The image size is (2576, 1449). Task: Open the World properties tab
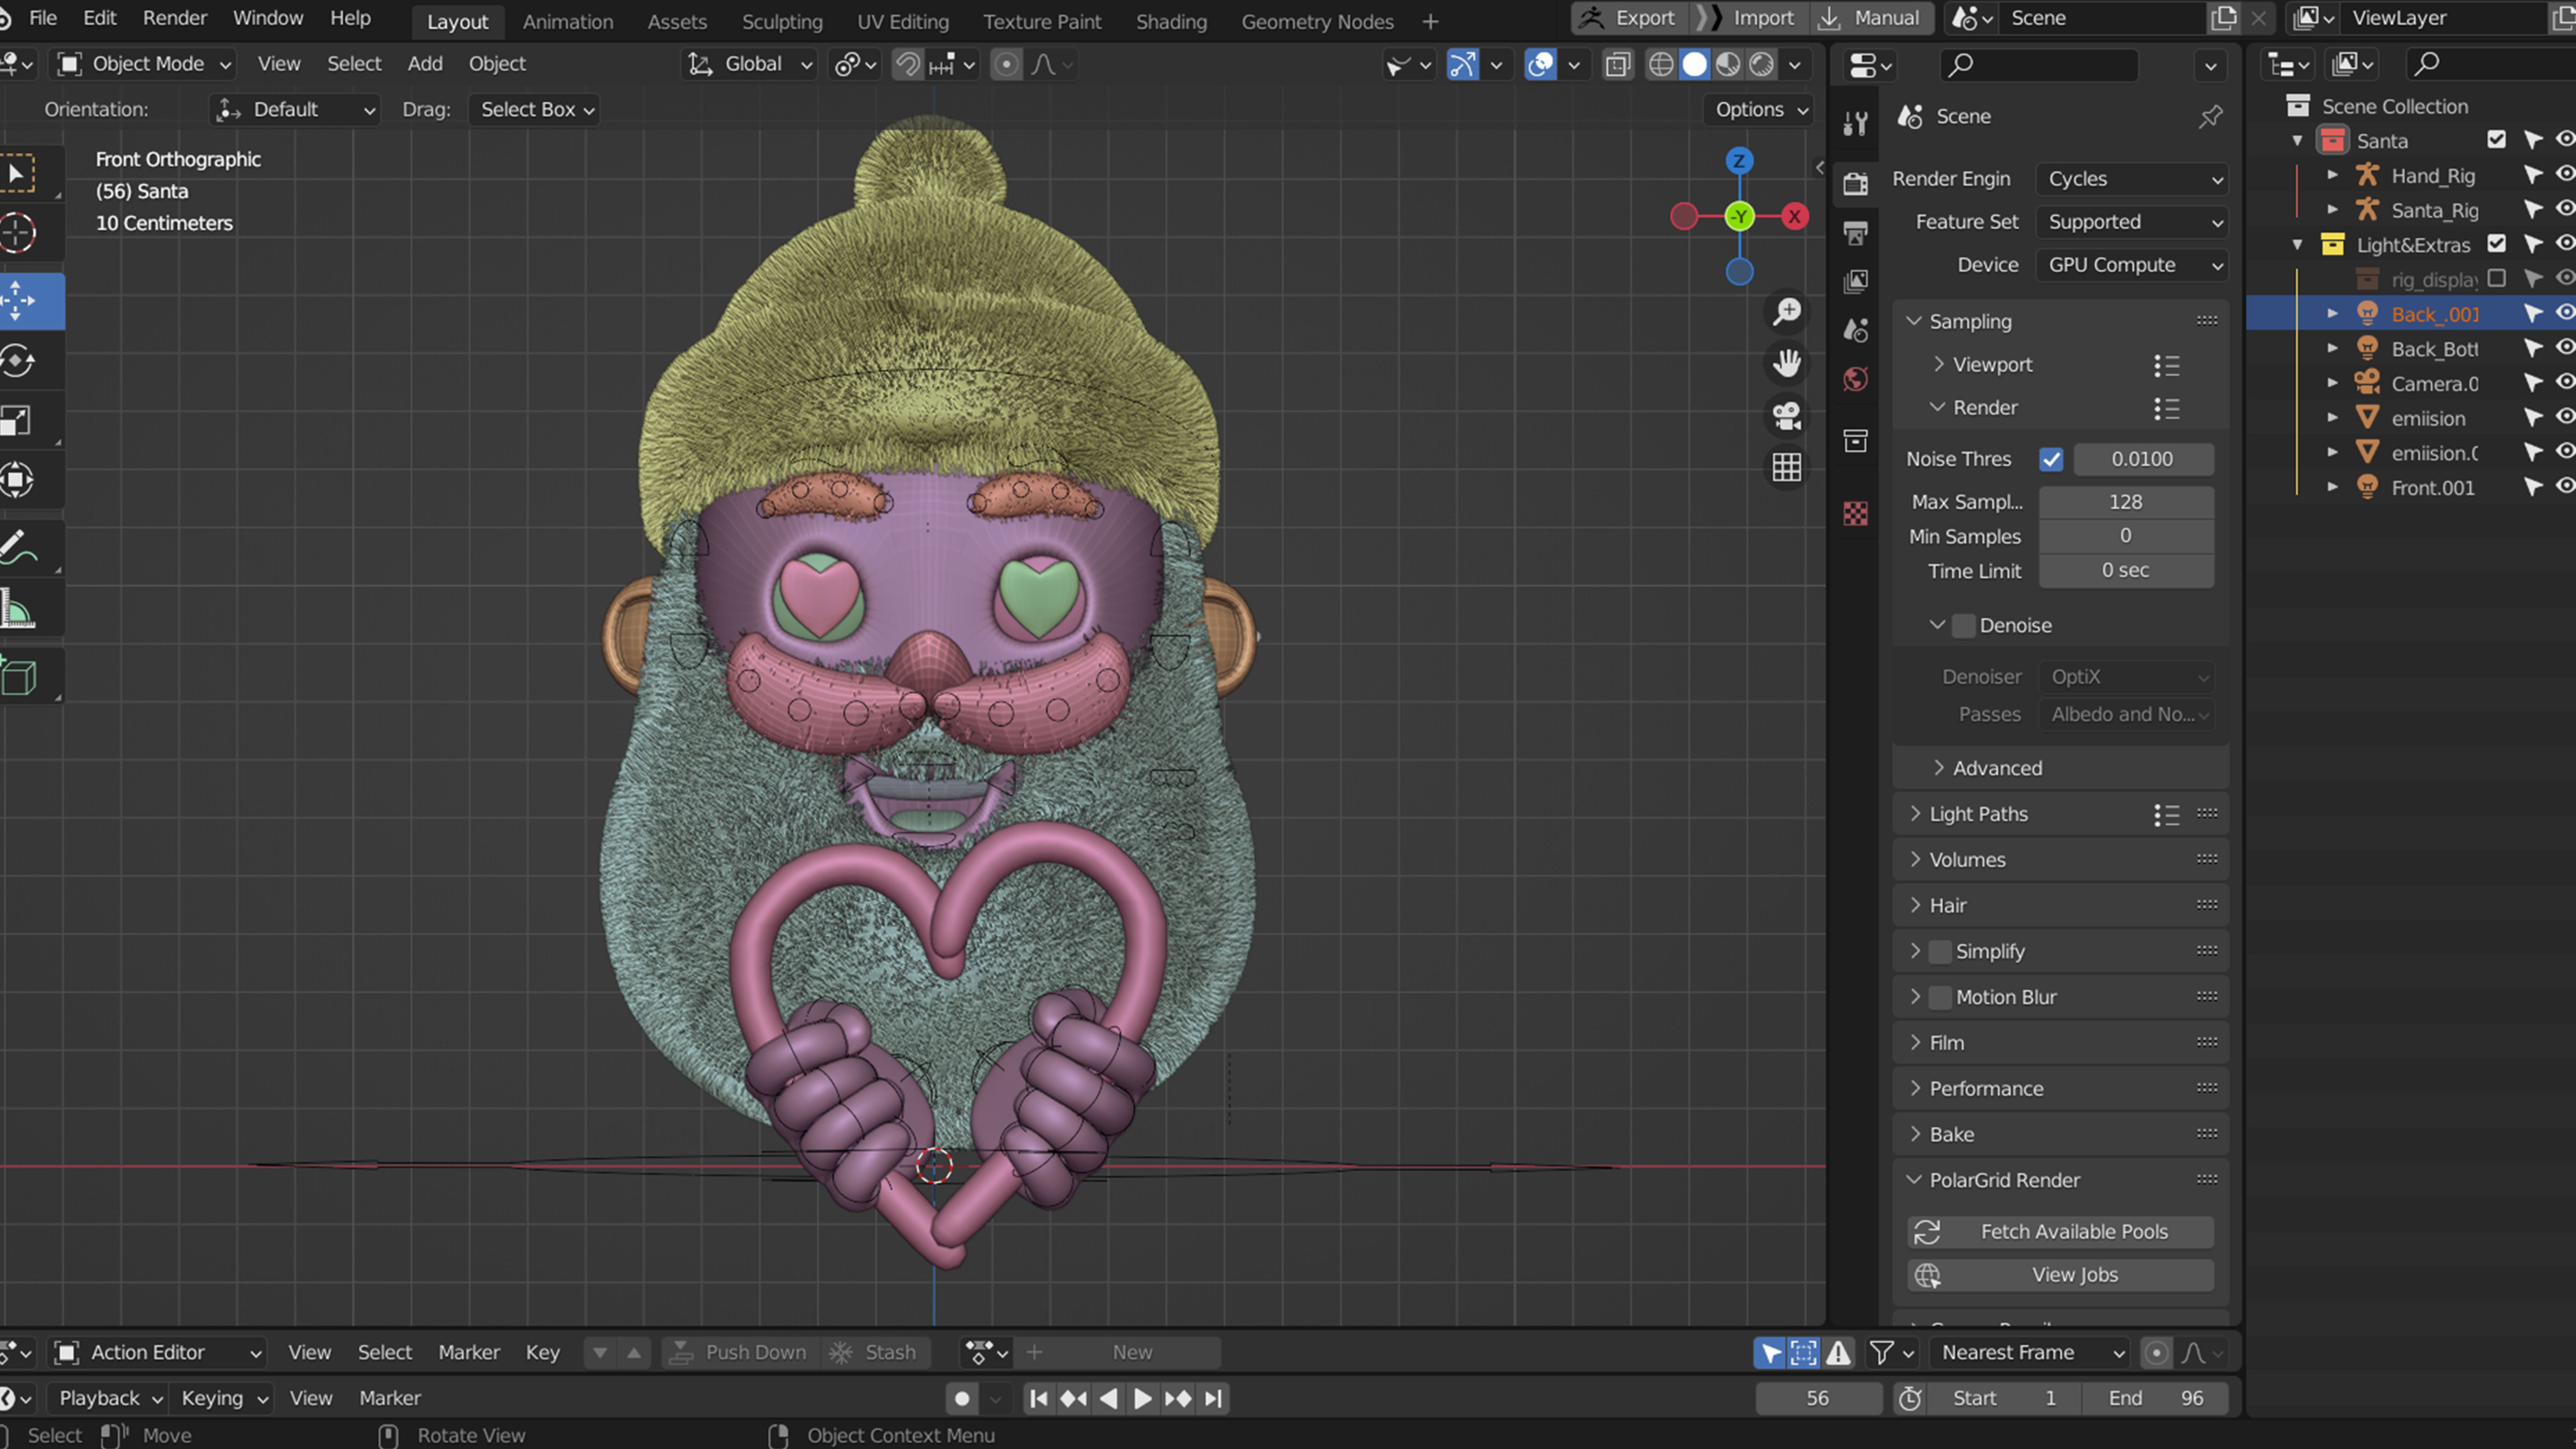point(1856,379)
